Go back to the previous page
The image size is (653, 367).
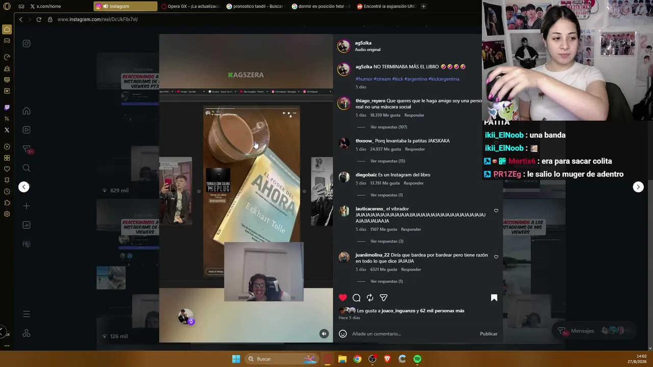21,19
